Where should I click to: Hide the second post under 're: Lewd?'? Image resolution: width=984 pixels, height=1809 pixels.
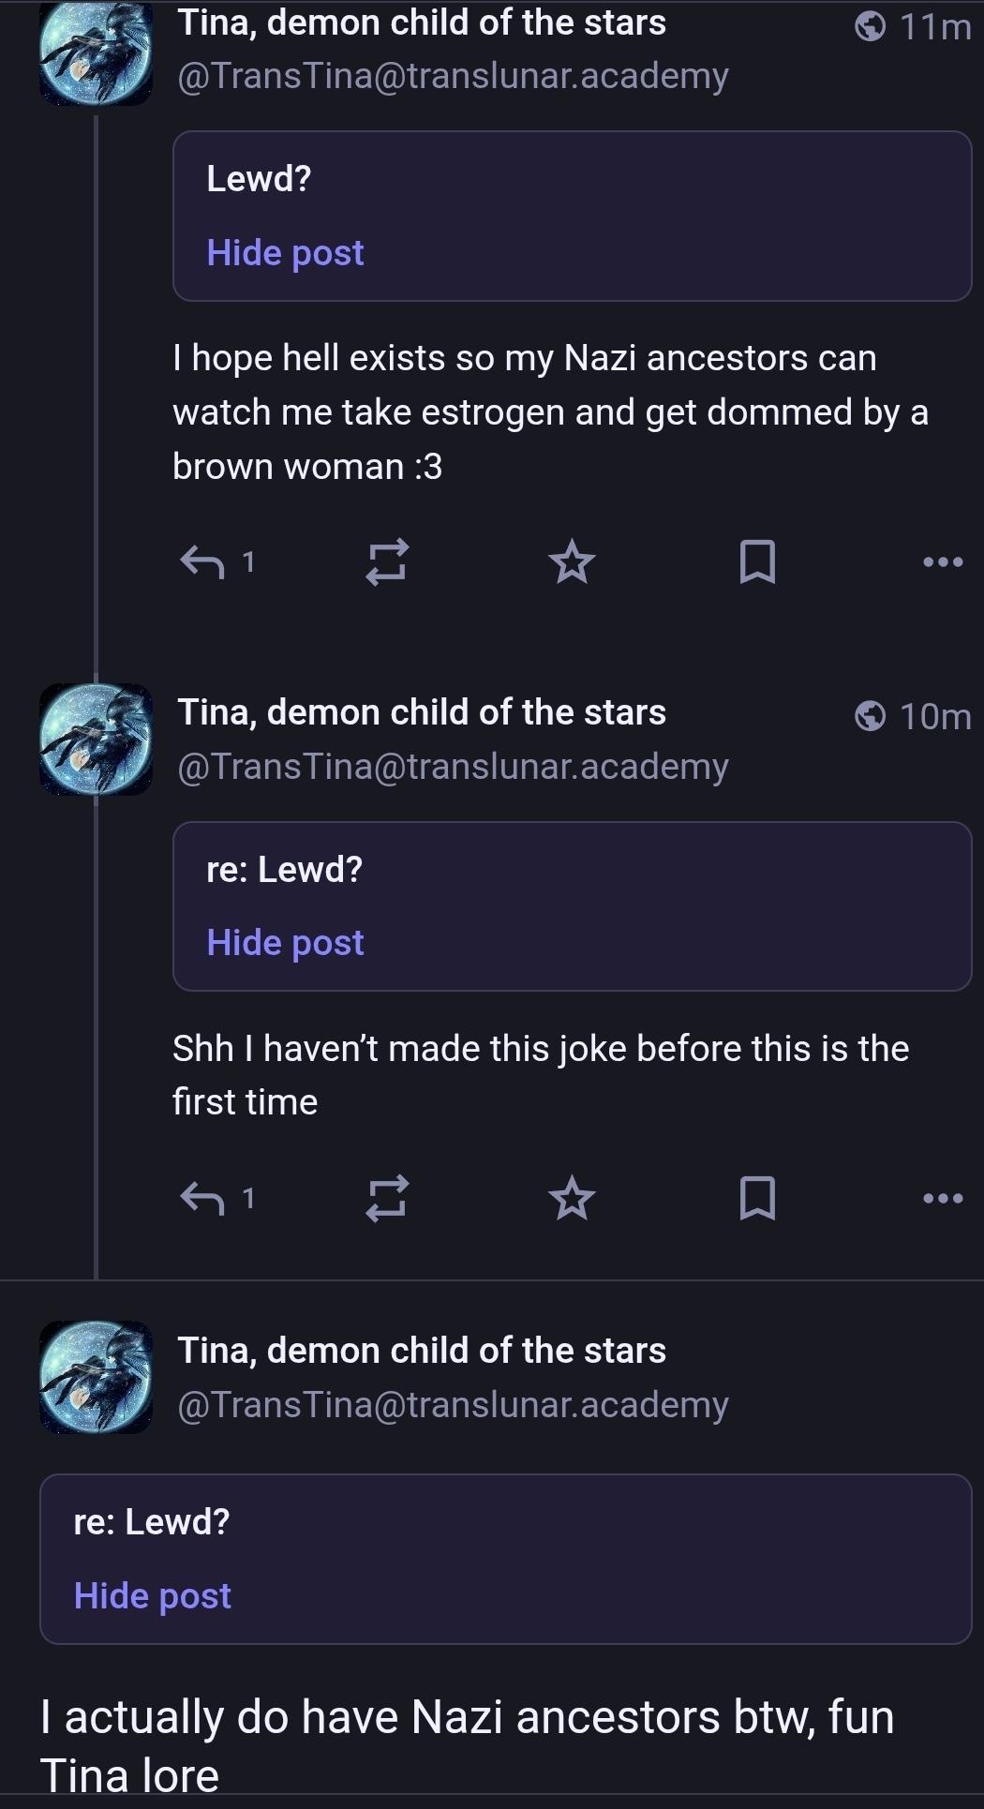coord(285,943)
